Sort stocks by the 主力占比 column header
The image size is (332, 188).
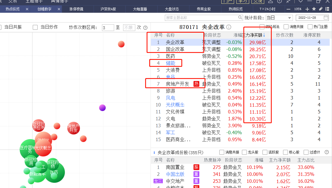306,160
